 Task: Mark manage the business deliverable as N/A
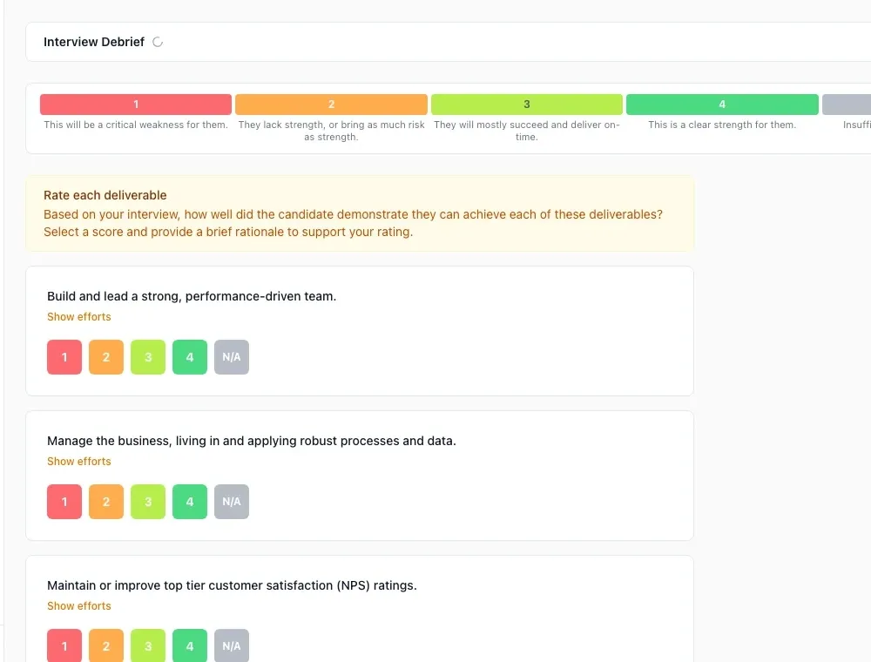point(232,502)
